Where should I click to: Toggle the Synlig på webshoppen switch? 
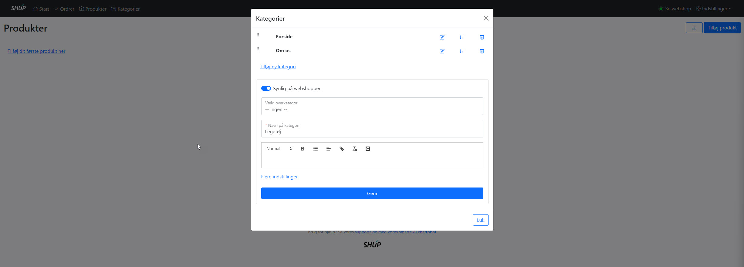tap(266, 88)
